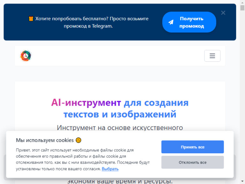Click the Telegram paper plane icon
Viewport: 245px width, 184px height.
click(171, 22)
